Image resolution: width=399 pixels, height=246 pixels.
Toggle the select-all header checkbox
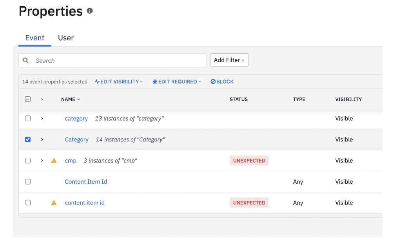28,99
